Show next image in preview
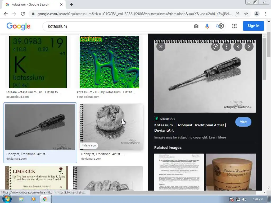This screenshot has height=203, width=271. (x=249, y=47)
